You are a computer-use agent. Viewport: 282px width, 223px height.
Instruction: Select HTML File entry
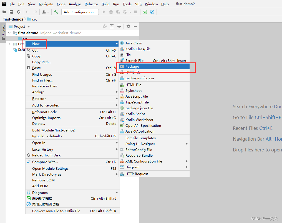click(x=154, y=85)
